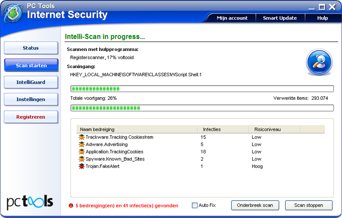This screenshot has width=342, height=218.
Task: Select the Trackware.Tracking Cookies!rem row
Action: tap(201, 137)
